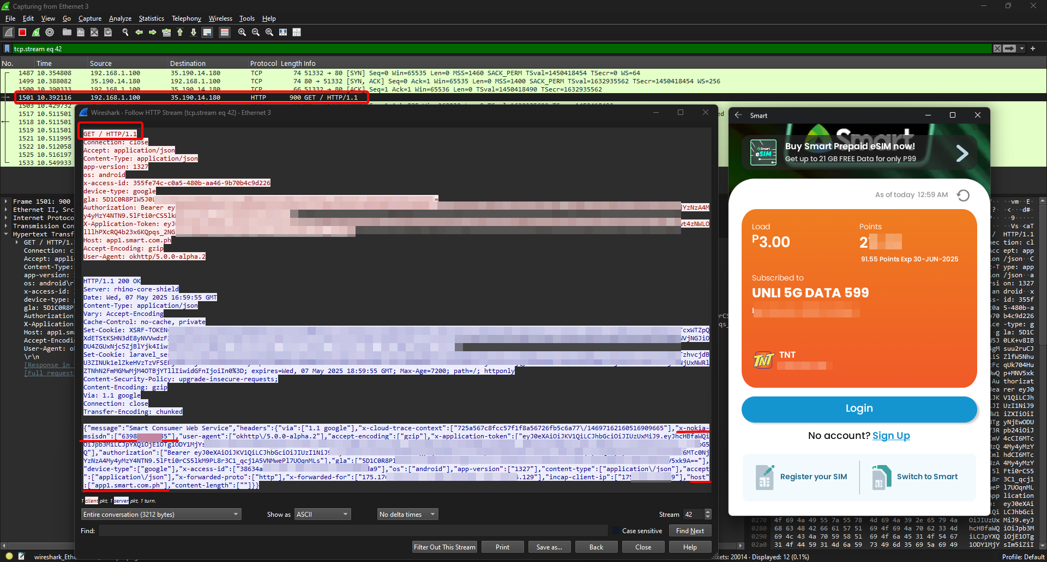
Task: Apply display filter arrow button
Action: click(x=1010, y=48)
